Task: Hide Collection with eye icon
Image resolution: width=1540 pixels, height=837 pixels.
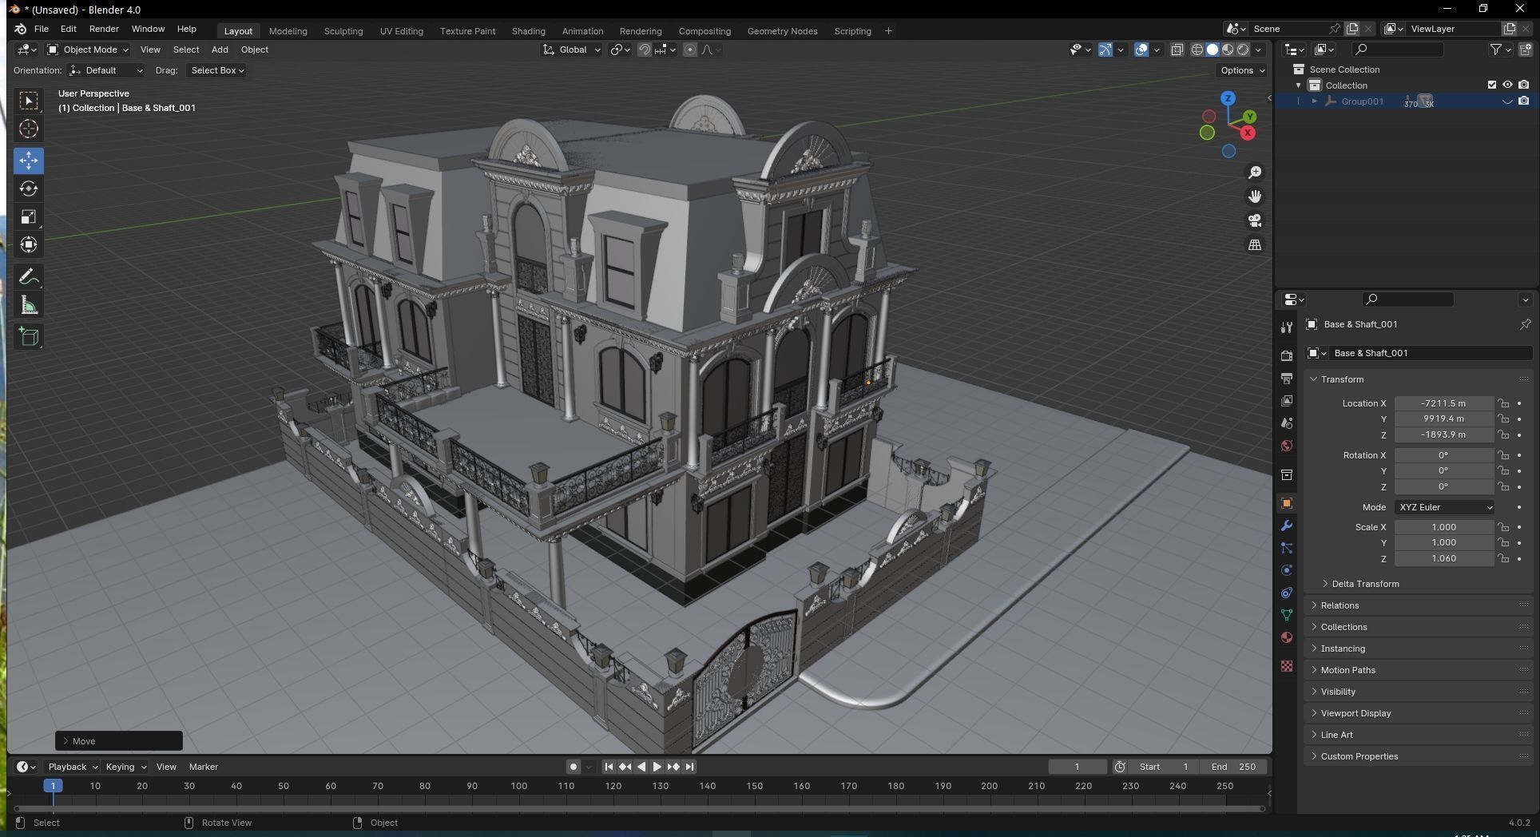Action: 1507,85
